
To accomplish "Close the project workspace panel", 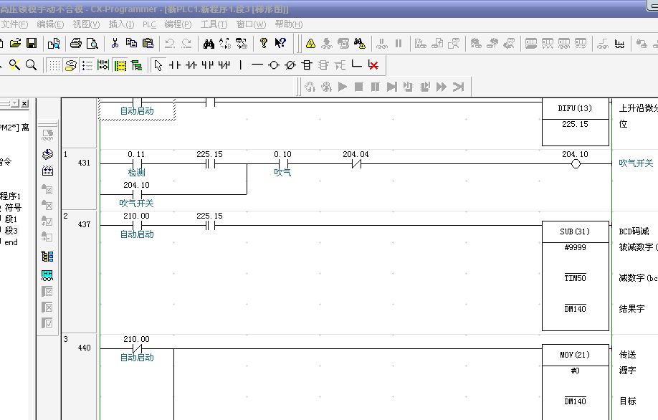I will tap(24, 104).
